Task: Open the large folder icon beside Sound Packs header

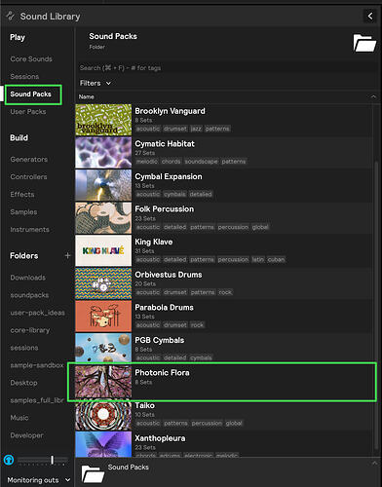Action: point(364,43)
